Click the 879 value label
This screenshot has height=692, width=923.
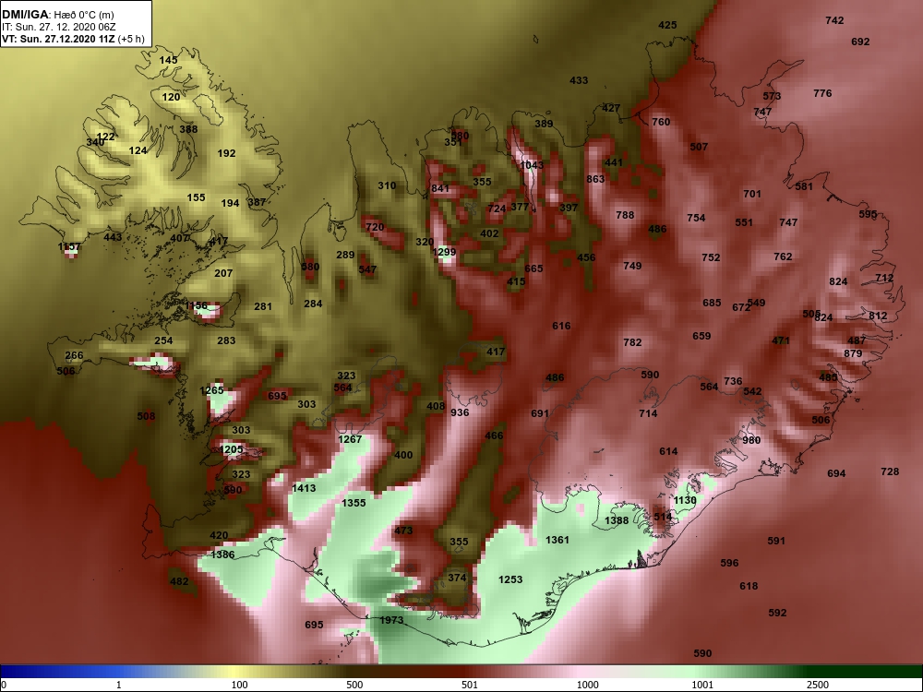click(x=853, y=353)
